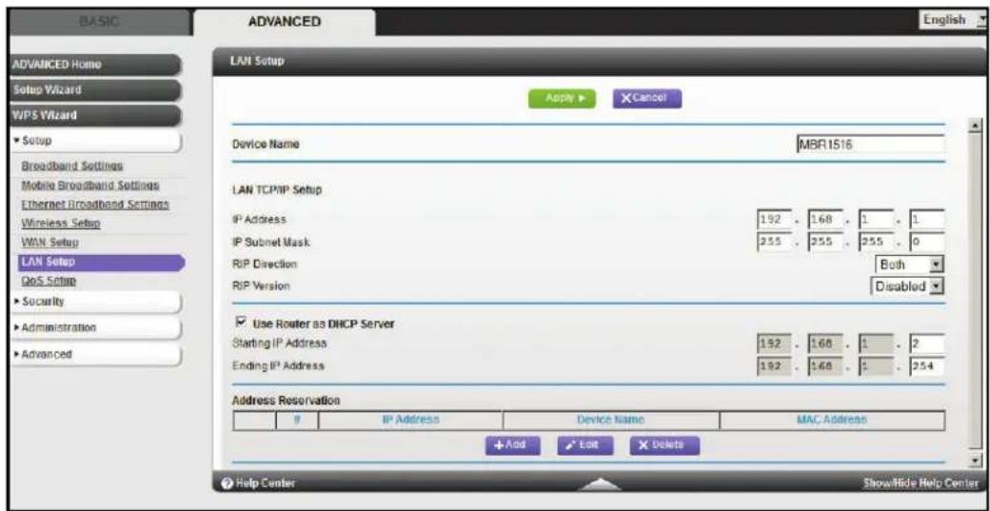Viewport: 990px width, 511px height.
Task: Open WAN Setup page
Action: click(x=49, y=243)
